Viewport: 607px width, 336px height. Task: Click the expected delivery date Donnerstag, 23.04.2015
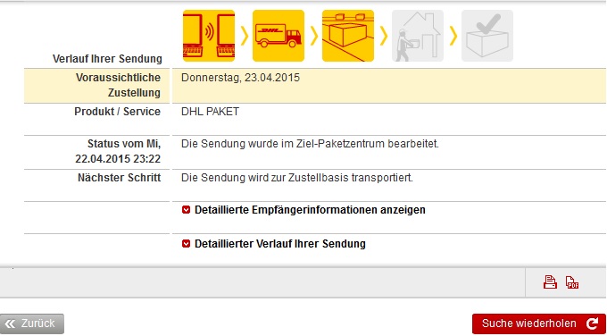240,78
